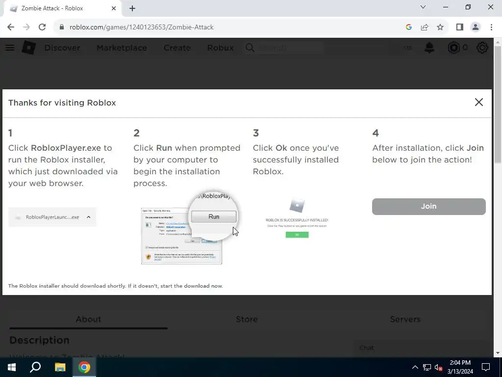Open the Discover menu item

(62, 48)
